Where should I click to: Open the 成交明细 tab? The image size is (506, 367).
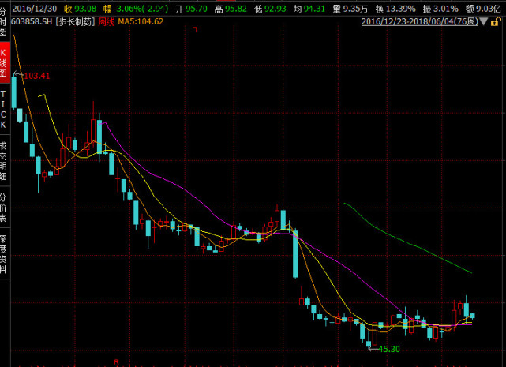point(3,160)
